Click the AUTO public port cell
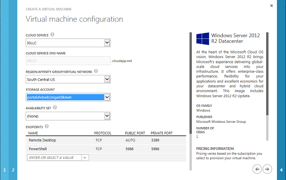 [x=130, y=140]
